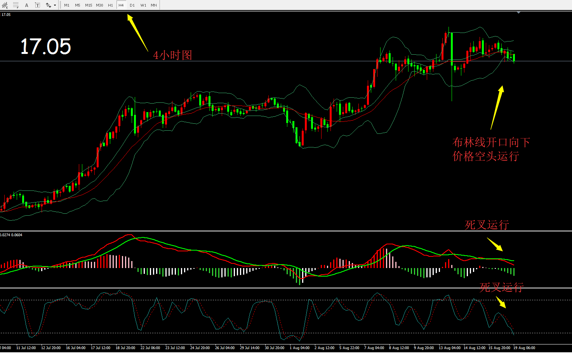
Task: Click the 30 Jul 20:00 time label
Action: 275,348
